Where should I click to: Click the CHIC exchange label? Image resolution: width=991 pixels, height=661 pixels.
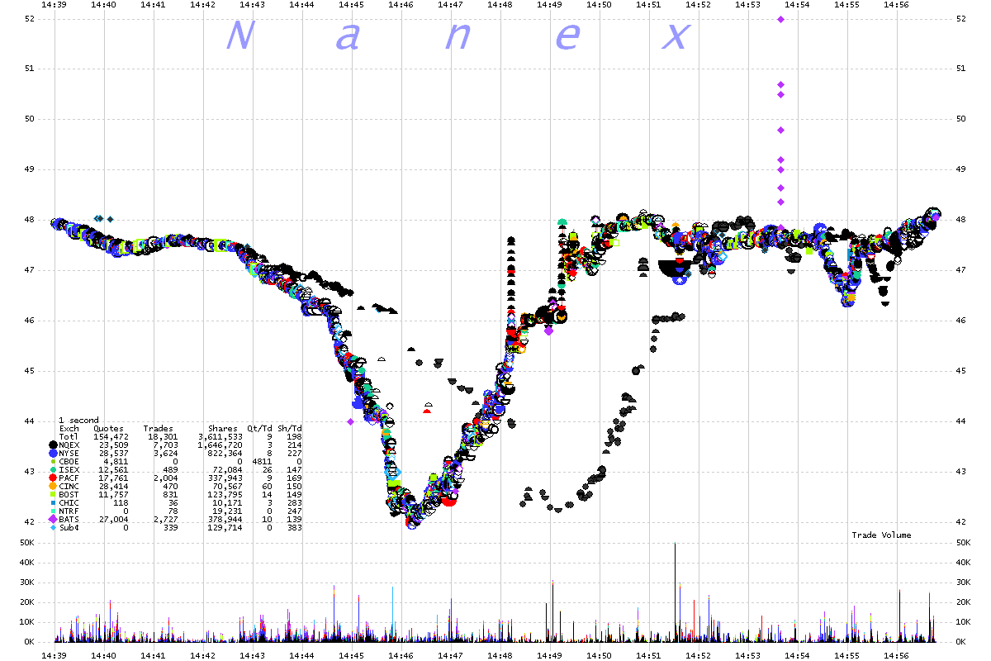[69, 502]
